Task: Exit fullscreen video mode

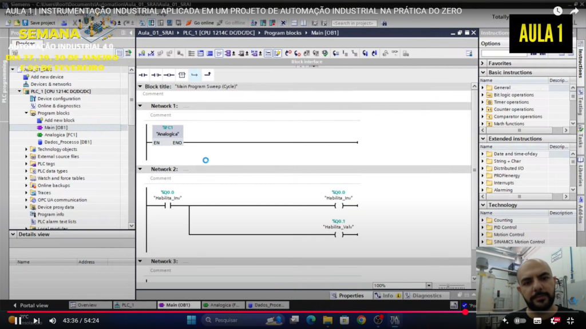Action: (571, 320)
